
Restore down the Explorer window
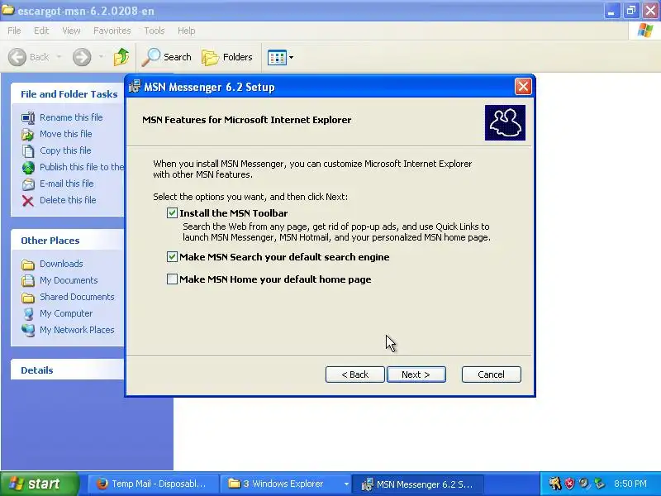point(631,11)
